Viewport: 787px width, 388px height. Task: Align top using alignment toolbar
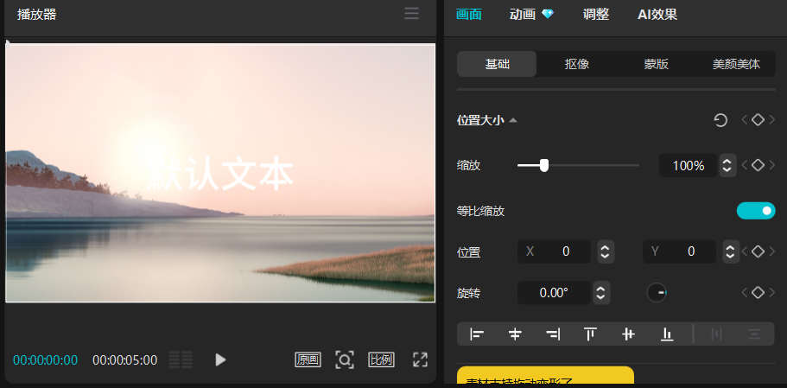pyautogui.click(x=590, y=334)
